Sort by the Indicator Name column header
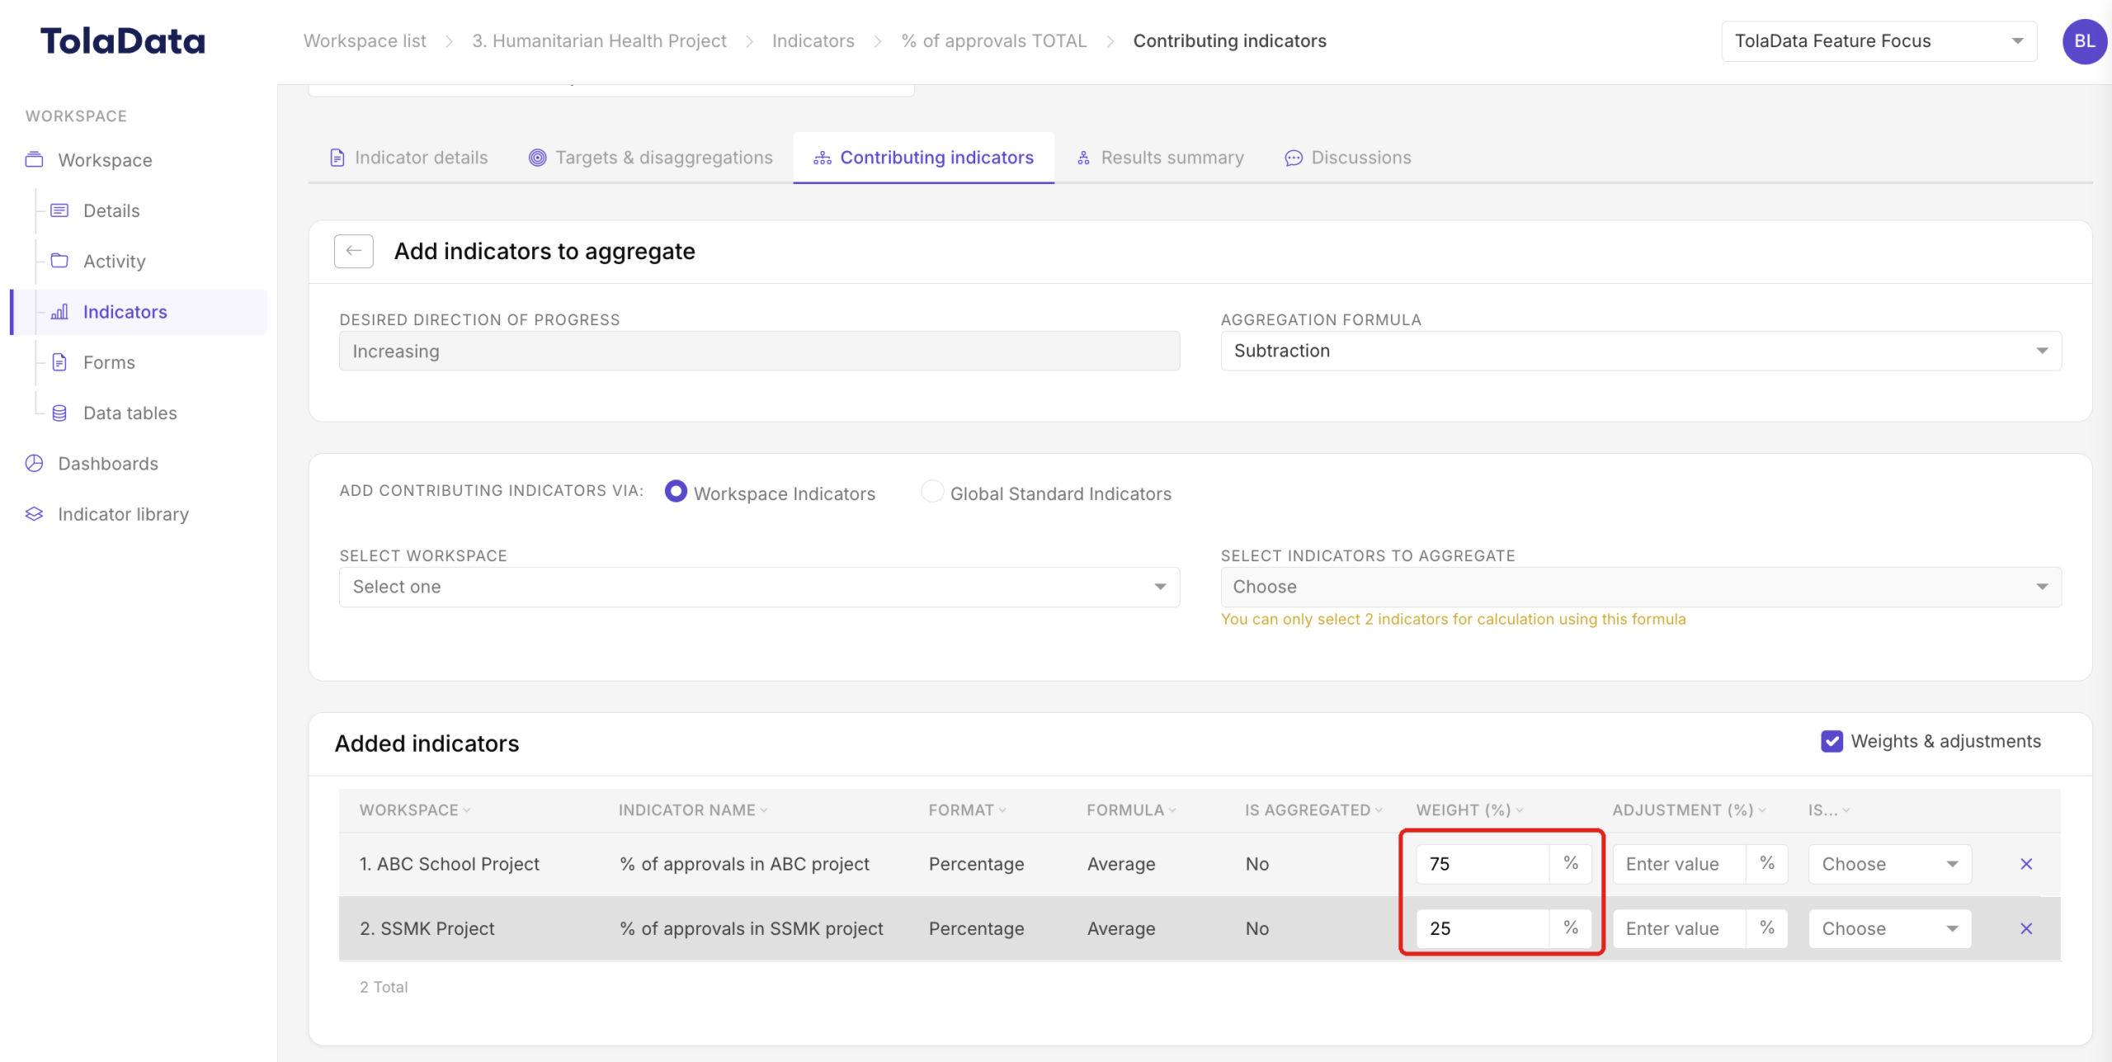Image resolution: width=2112 pixels, height=1062 pixels. [x=693, y=810]
